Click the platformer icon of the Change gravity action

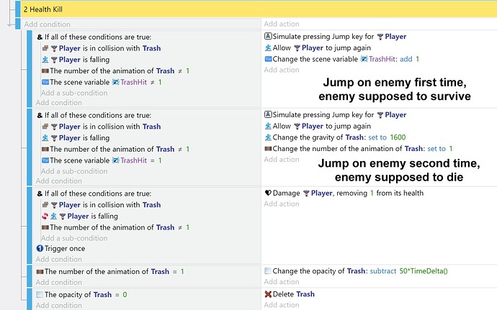[x=268, y=137]
